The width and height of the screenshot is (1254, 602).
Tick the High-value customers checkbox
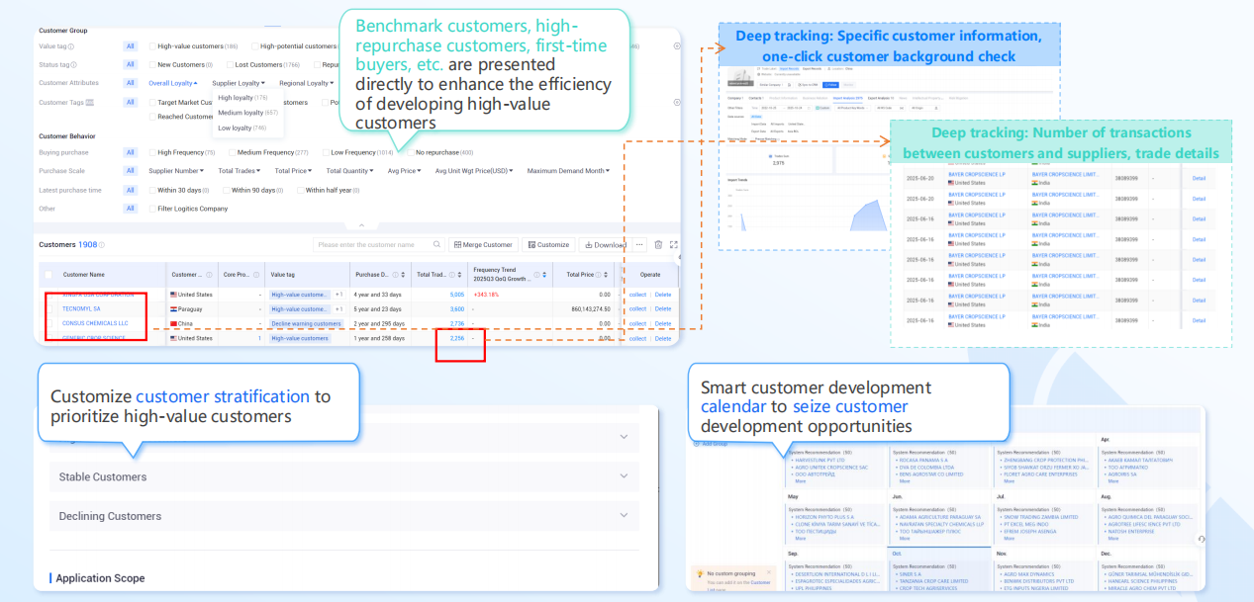pyautogui.click(x=152, y=46)
